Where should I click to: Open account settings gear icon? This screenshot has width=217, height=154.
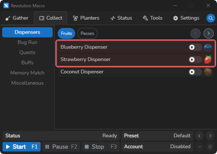pyautogui.click(x=210, y=147)
